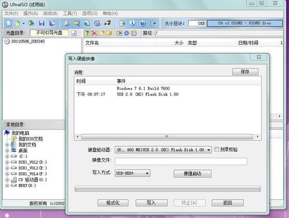Click the Make CD image icon
Viewport: 289px width, 218px height.
(x=67, y=23)
